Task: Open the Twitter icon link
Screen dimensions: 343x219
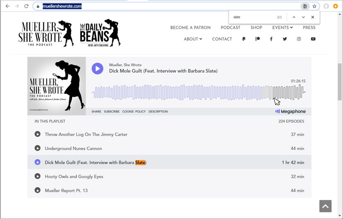Action: click(x=285, y=39)
